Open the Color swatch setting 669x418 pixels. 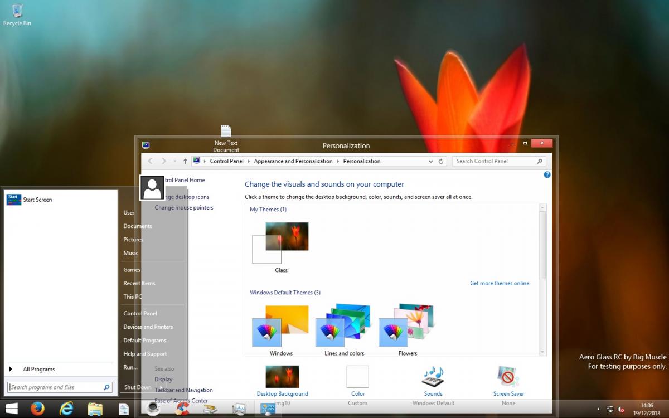tap(358, 376)
